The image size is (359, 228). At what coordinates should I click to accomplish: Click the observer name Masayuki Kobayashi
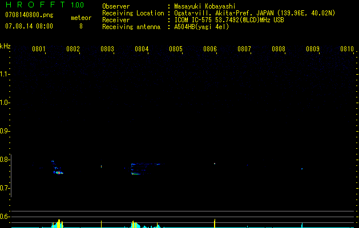tap(205, 6)
